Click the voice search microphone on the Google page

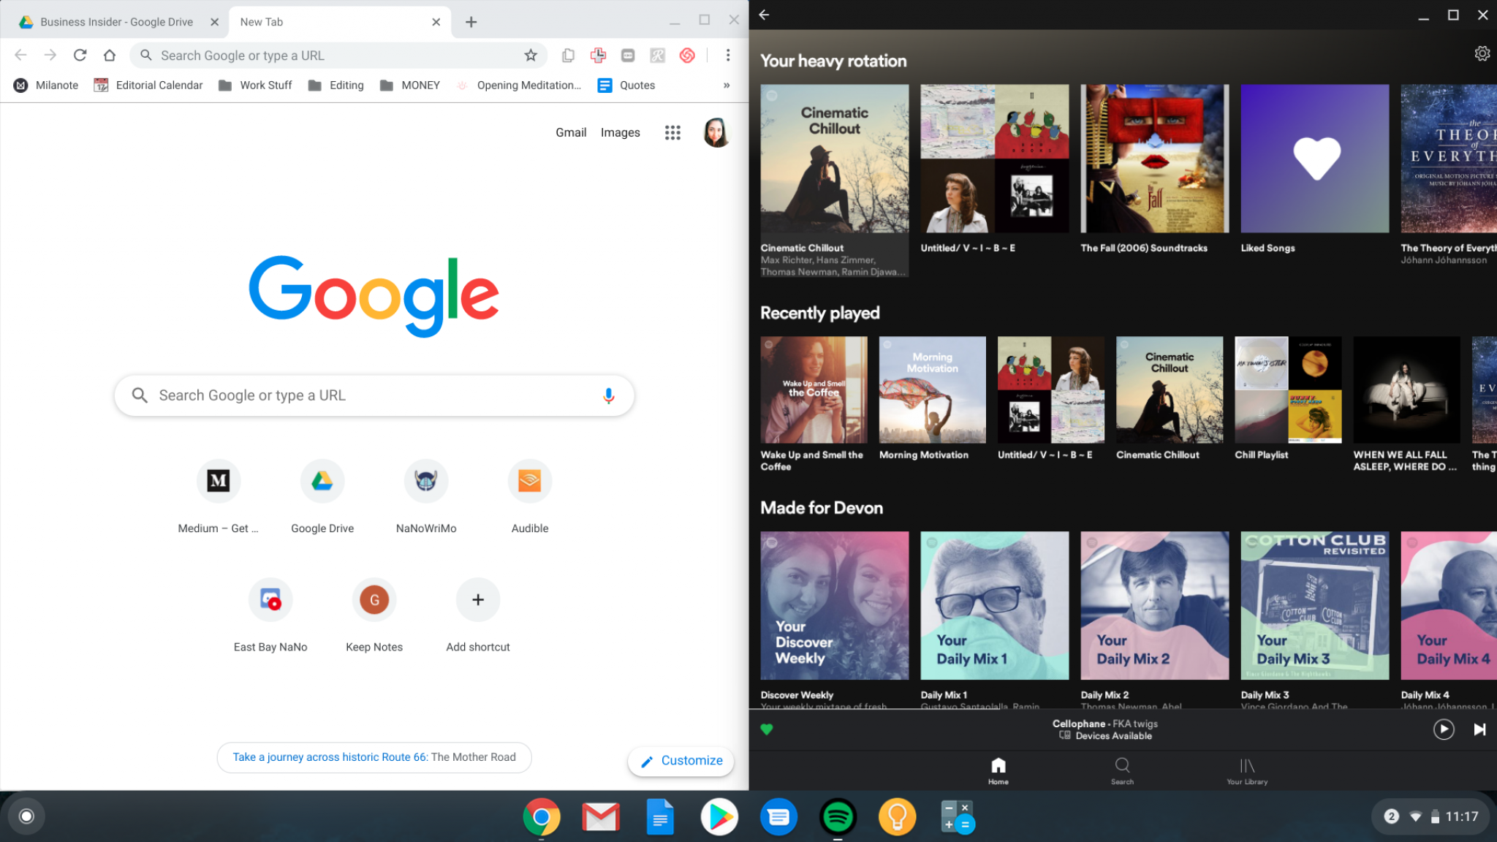click(607, 395)
